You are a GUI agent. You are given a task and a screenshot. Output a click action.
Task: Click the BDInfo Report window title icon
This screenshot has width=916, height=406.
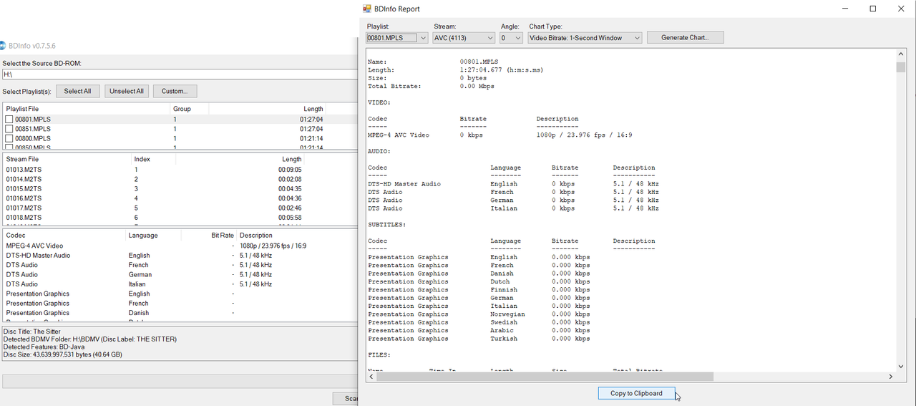[x=367, y=9]
